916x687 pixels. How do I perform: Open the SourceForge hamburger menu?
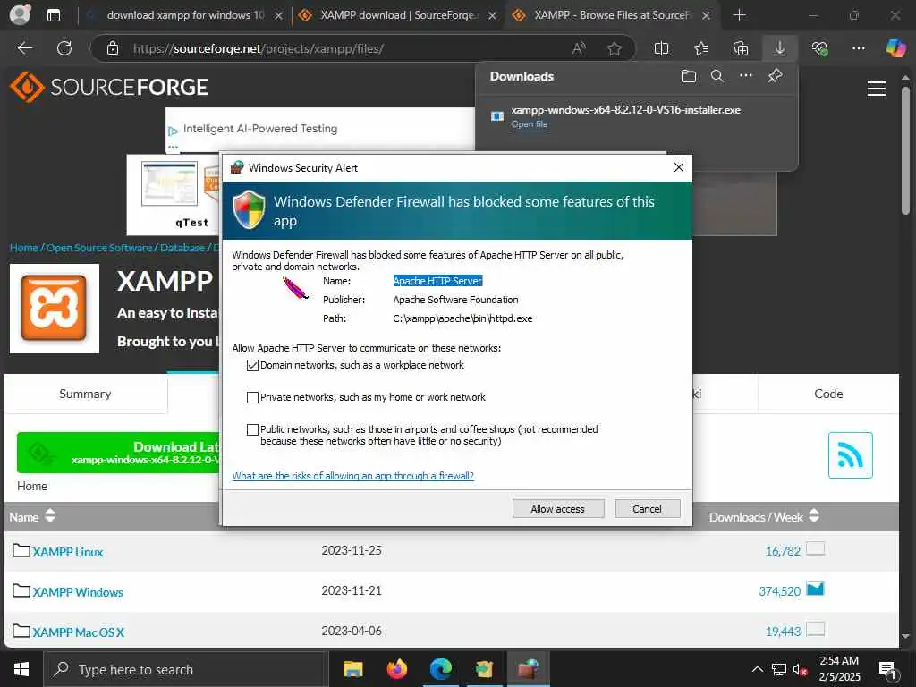(x=877, y=89)
